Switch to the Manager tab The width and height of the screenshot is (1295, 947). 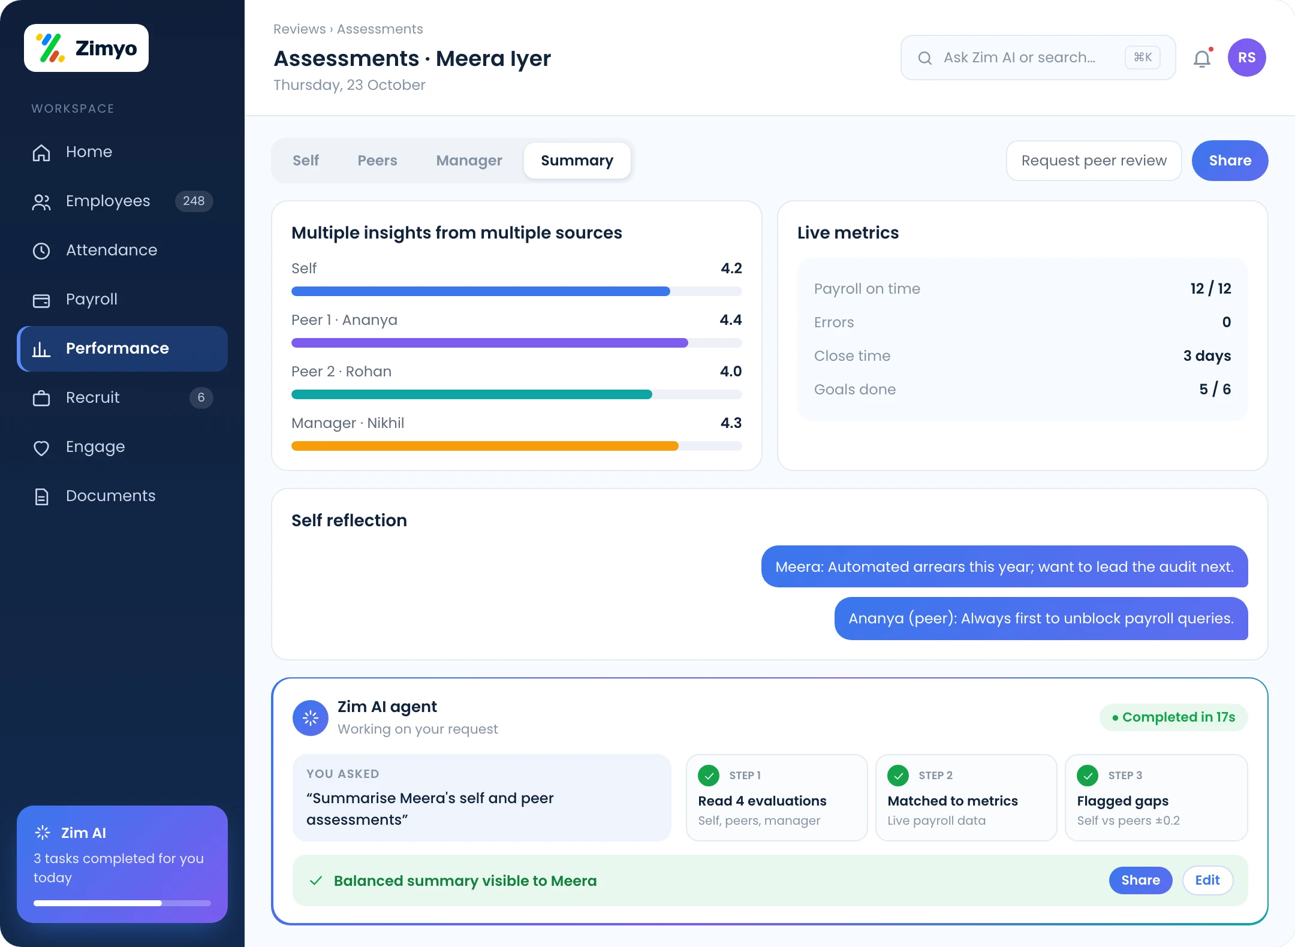click(x=469, y=161)
